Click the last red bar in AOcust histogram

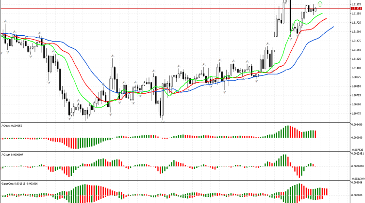(x=315, y=134)
